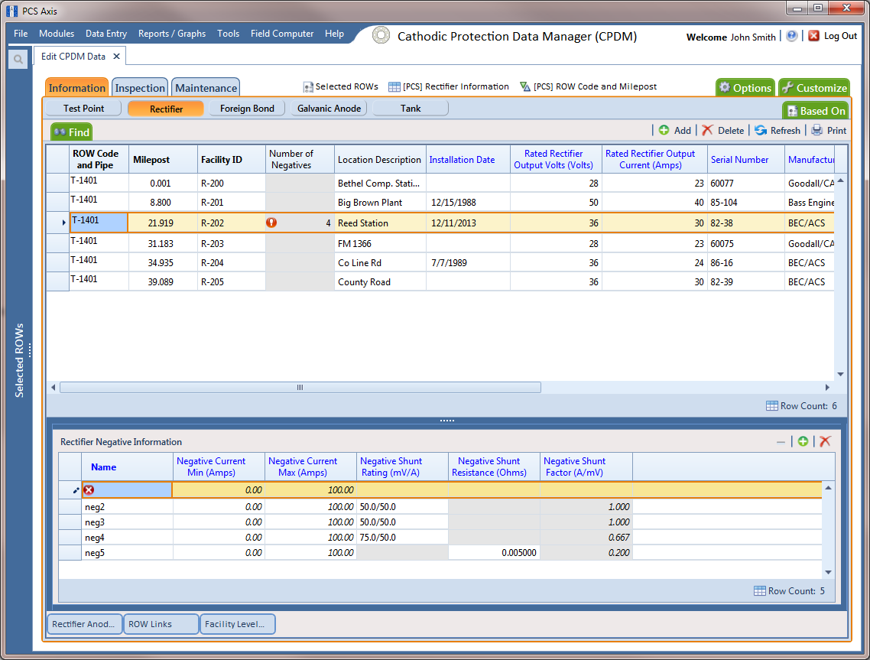The image size is (870, 660).
Task: Collapse Rectifier Negative Information with minus icon
Action: [x=781, y=442]
